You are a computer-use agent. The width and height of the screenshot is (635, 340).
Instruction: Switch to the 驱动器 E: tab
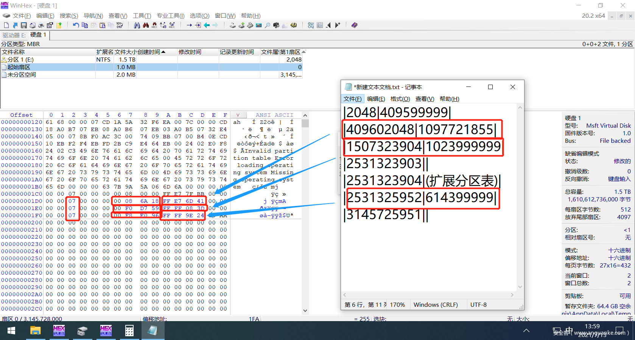[14, 35]
